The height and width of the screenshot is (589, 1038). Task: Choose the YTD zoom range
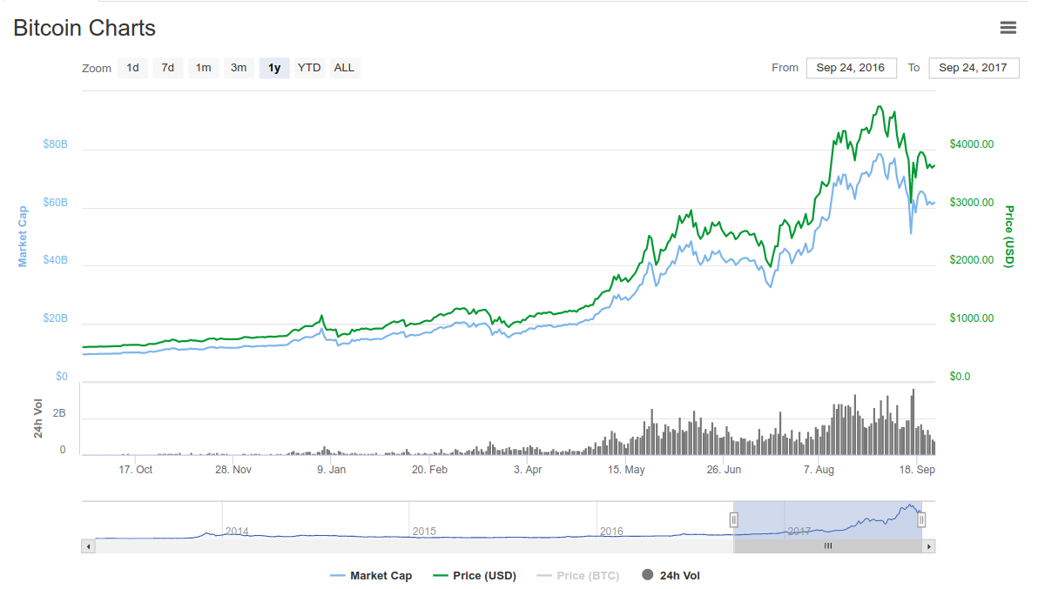pyautogui.click(x=309, y=68)
